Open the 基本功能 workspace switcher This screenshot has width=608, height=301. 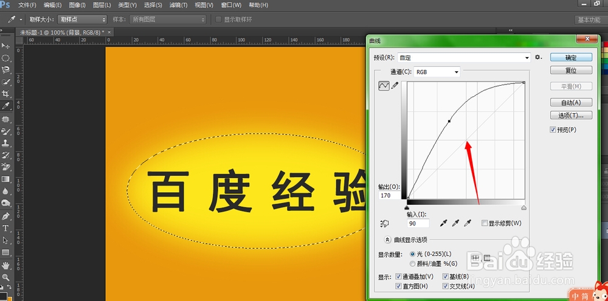589,20
